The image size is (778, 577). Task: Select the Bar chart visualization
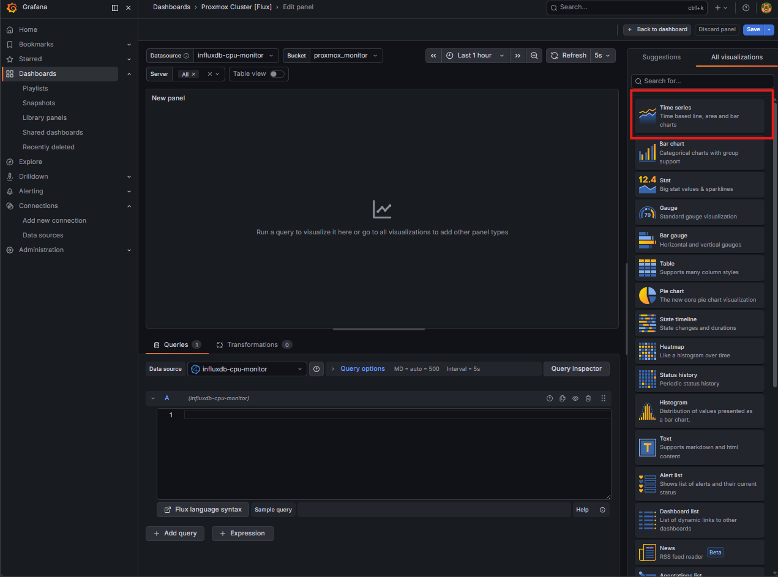click(x=700, y=152)
